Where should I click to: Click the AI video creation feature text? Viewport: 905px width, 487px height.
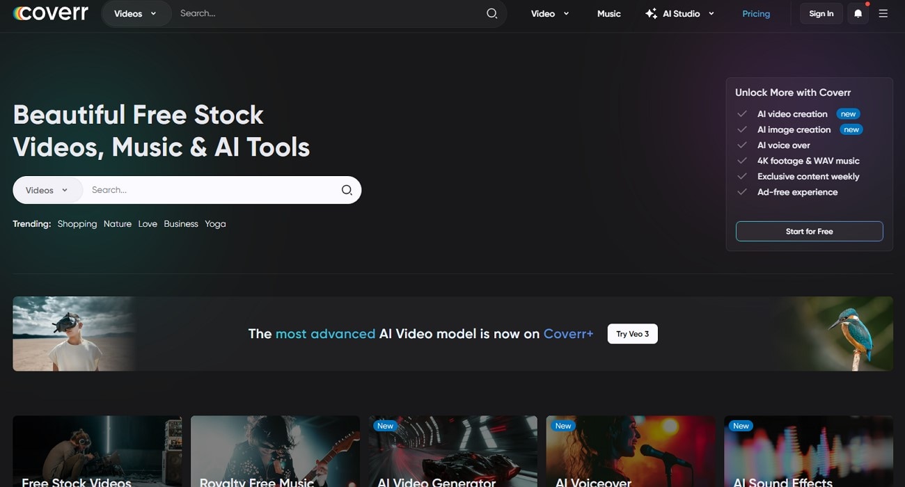pyautogui.click(x=792, y=114)
